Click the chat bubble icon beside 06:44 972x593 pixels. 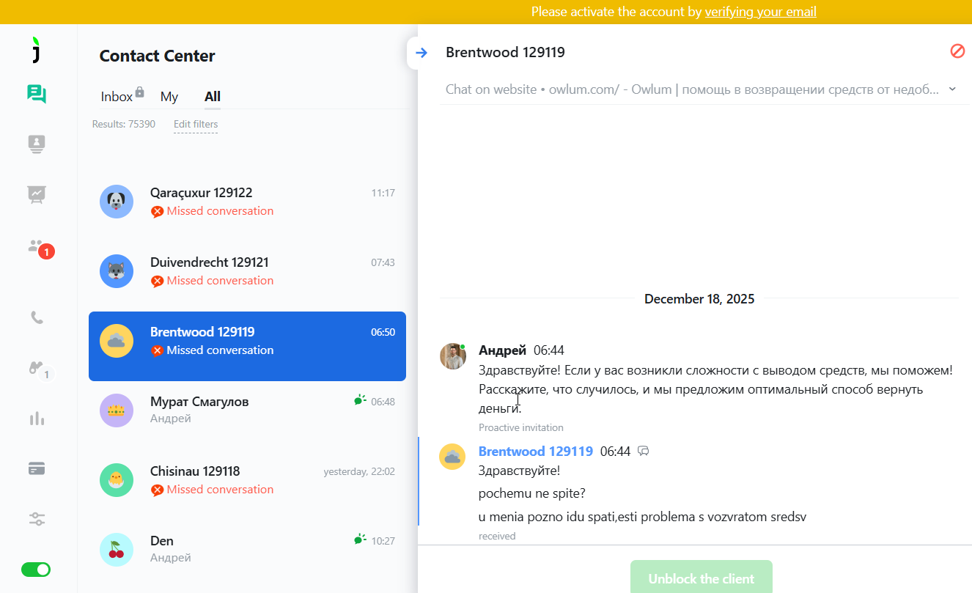coord(644,452)
